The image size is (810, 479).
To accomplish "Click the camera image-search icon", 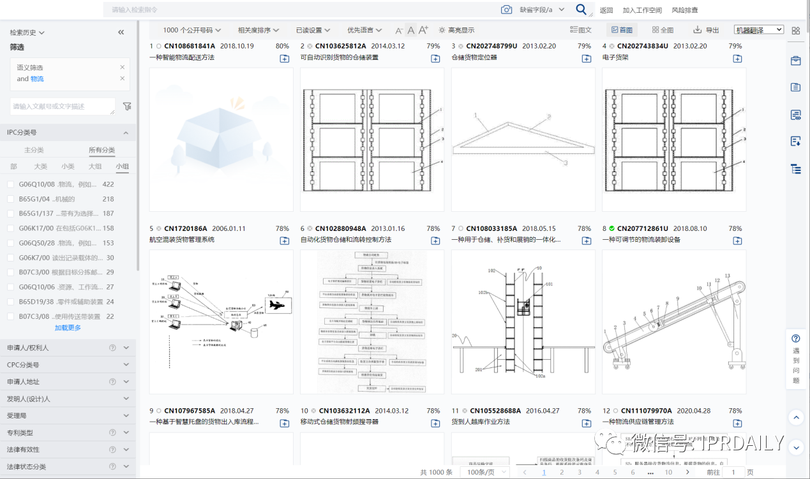I will [506, 10].
